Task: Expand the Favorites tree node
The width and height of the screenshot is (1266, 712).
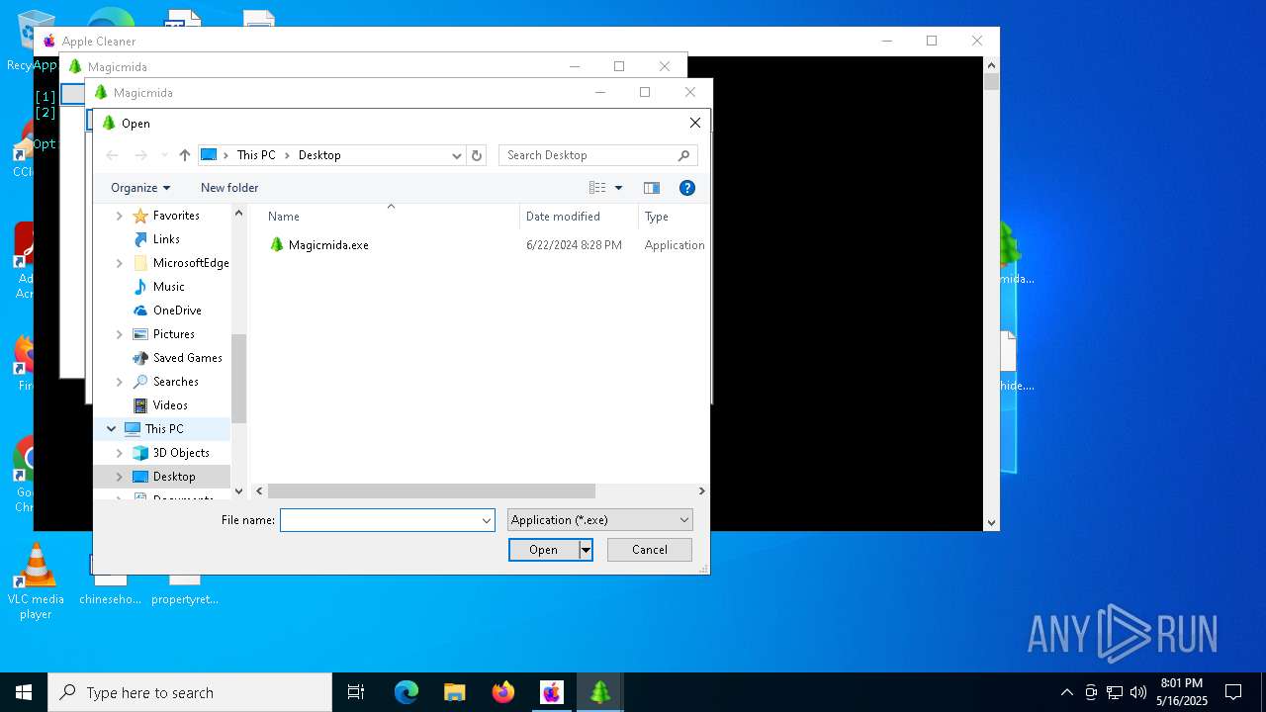Action: (120, 216)
